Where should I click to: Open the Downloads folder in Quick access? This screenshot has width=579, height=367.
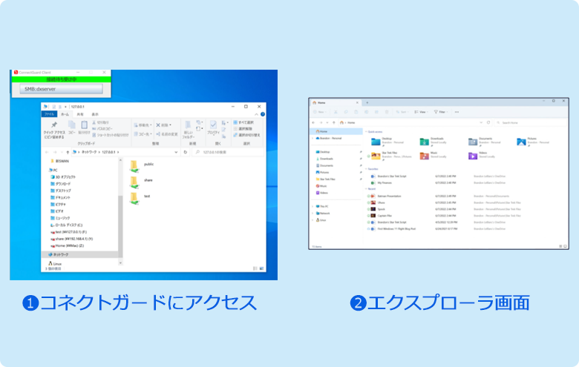[x=434, y=142]
